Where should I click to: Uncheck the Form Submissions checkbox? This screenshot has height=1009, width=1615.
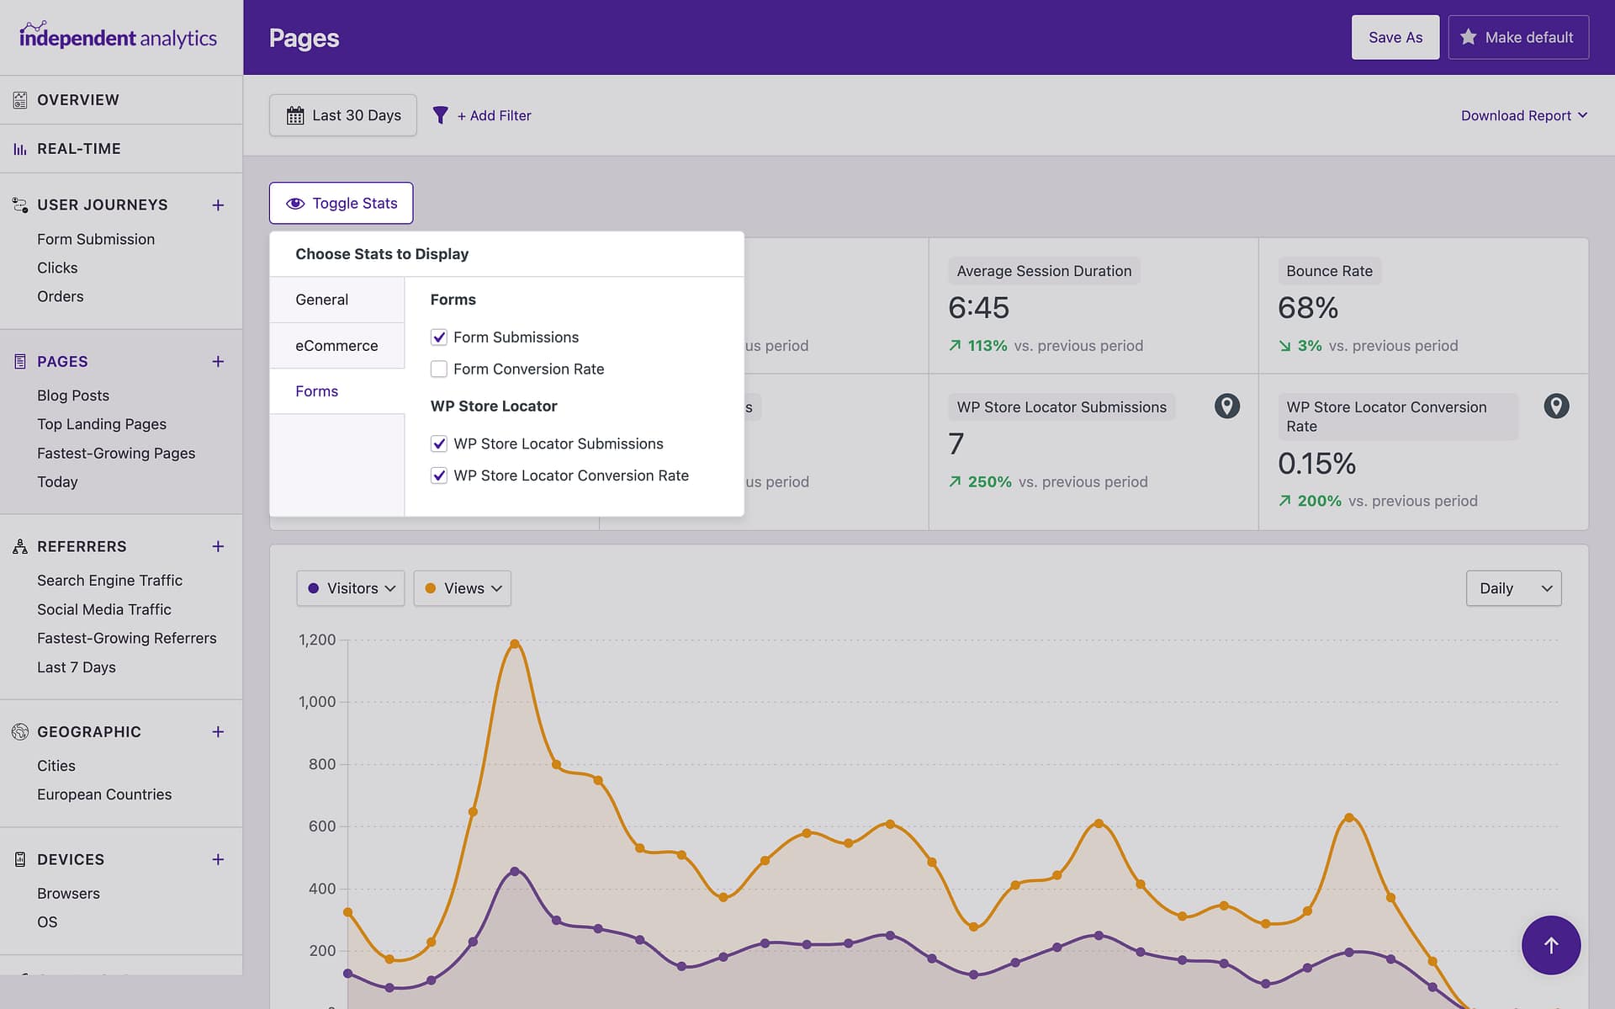tap(439, 337)
